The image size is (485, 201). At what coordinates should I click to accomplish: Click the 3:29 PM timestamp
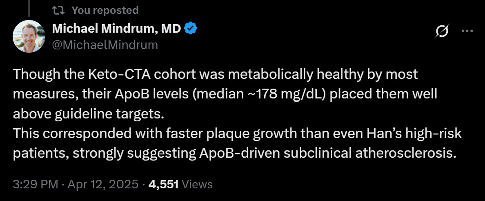(x=36, y=185)
